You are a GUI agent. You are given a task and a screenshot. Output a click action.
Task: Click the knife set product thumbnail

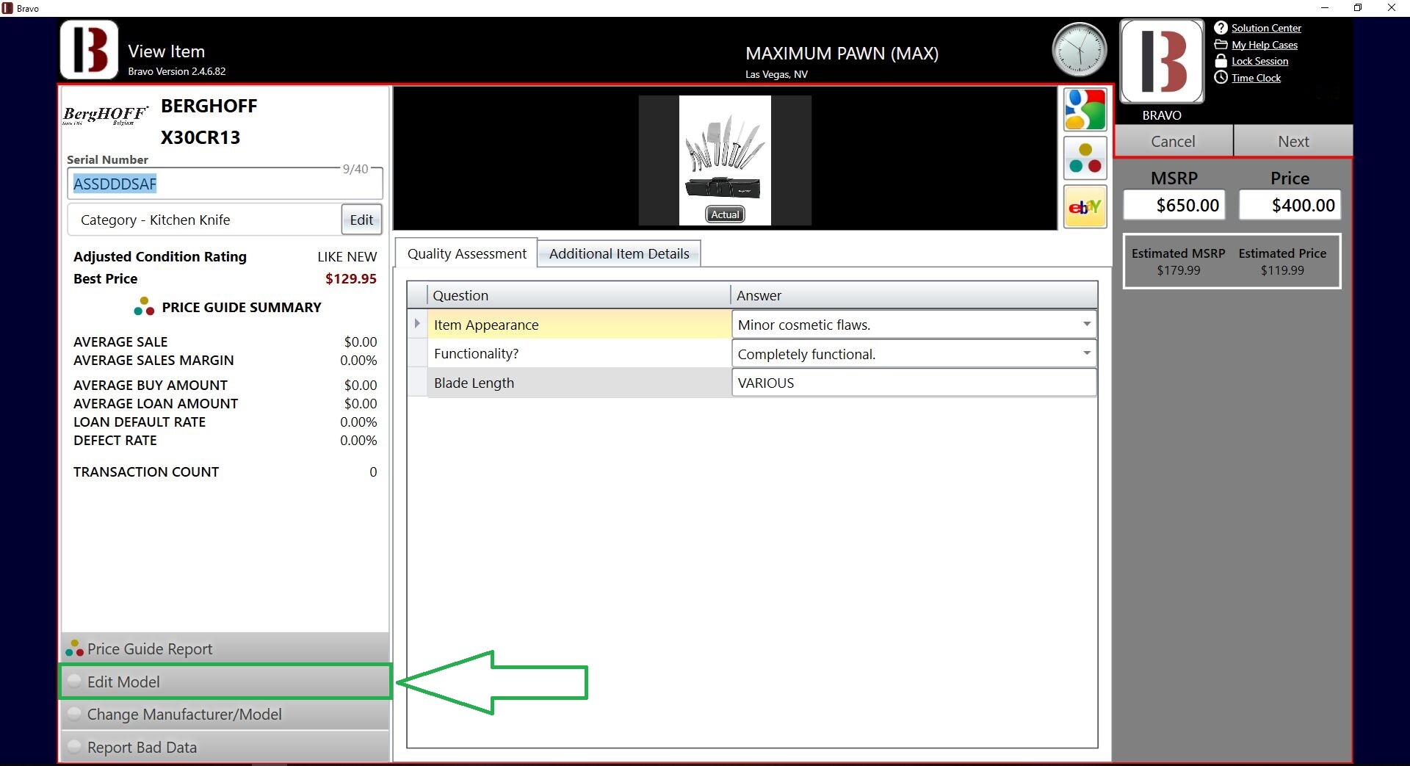pos(725,160)
